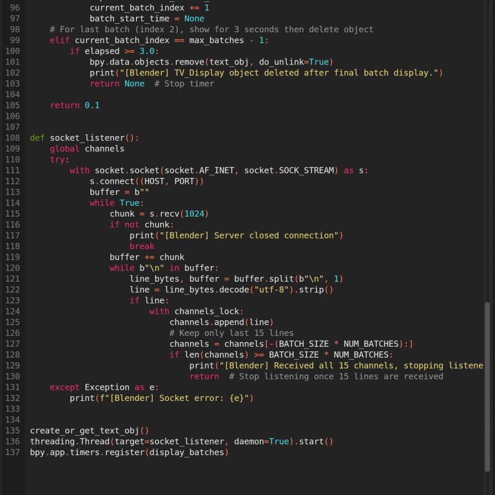Click 's.connect((HOST, PORT))' on line 112
495x495 pixels.
(147, 181)
